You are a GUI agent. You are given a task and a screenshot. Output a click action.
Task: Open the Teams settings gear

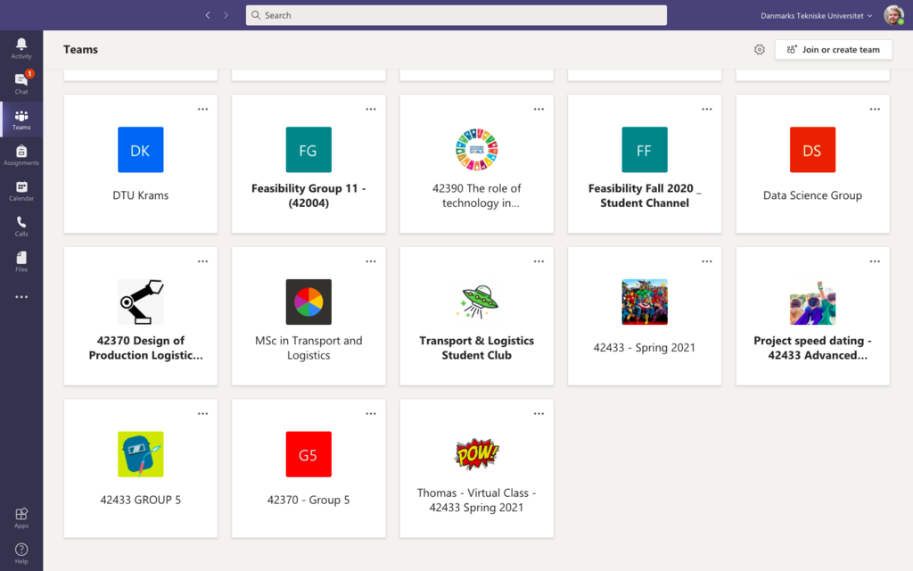(760, 50)
